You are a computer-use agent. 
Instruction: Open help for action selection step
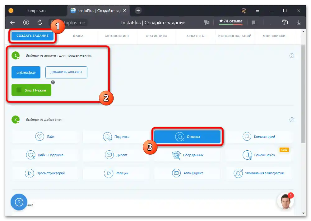click(x=292, y=120)
